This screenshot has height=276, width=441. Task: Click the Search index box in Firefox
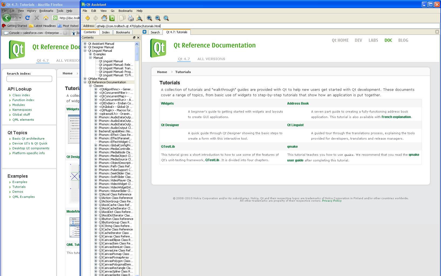[29, 79]
